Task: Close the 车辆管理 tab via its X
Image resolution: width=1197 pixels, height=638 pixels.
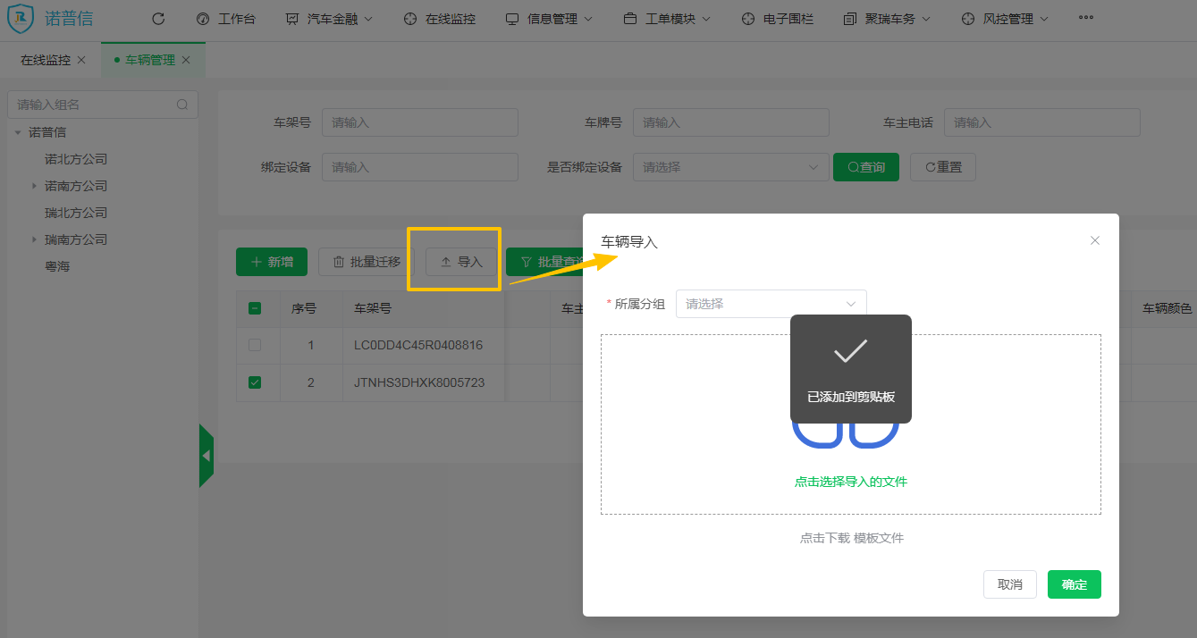Action: pos(186,60)
